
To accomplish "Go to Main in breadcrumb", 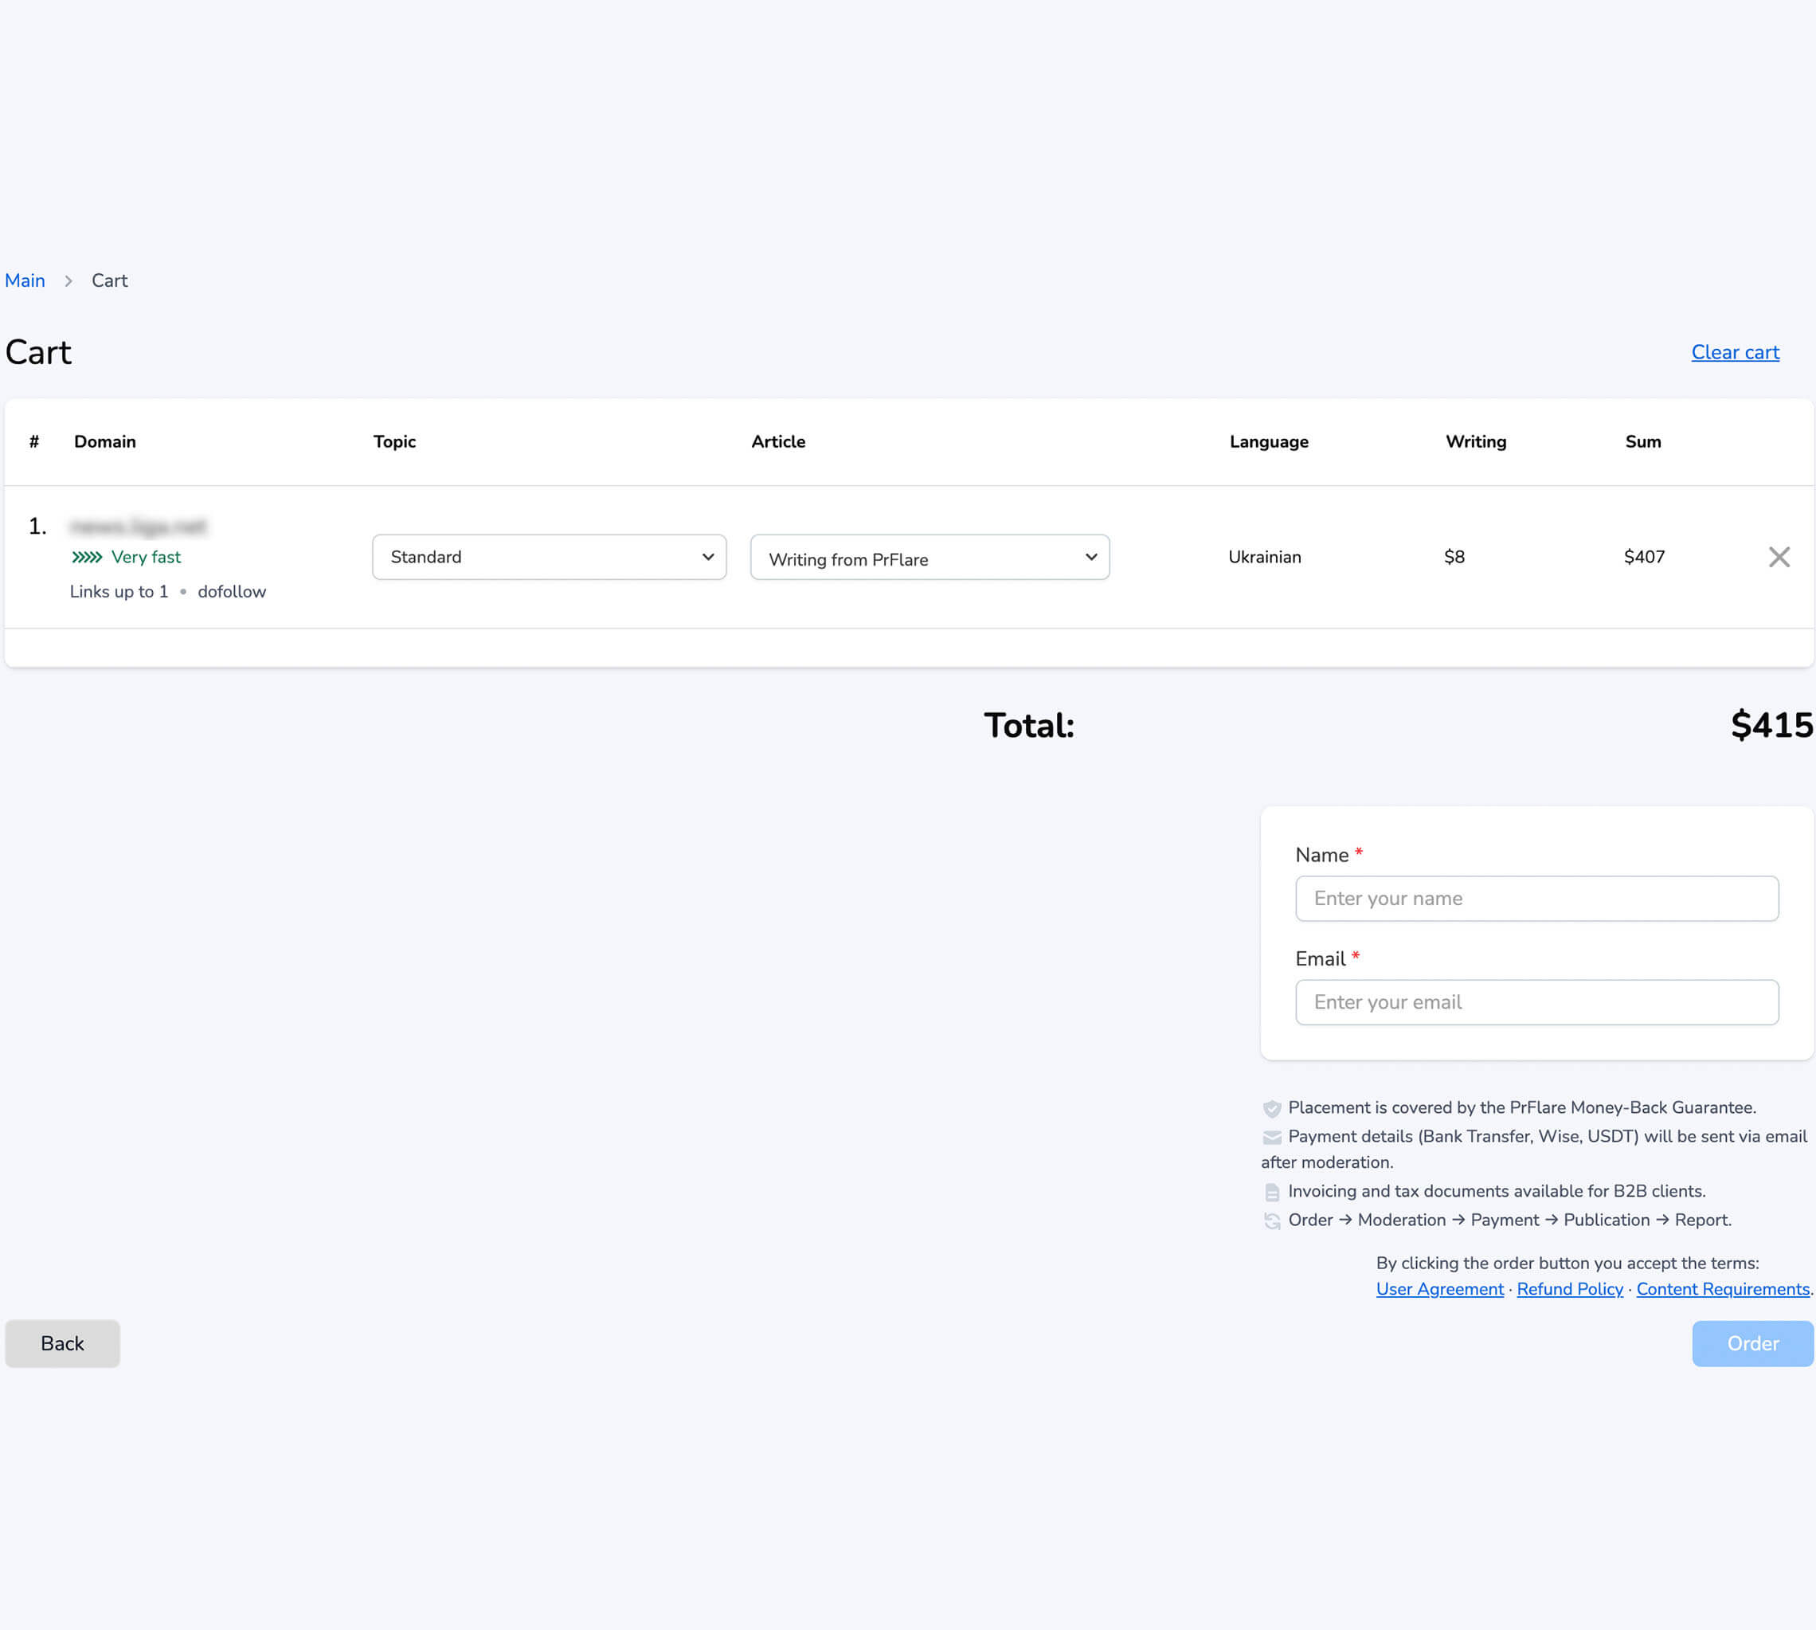I will coord(25,280).
